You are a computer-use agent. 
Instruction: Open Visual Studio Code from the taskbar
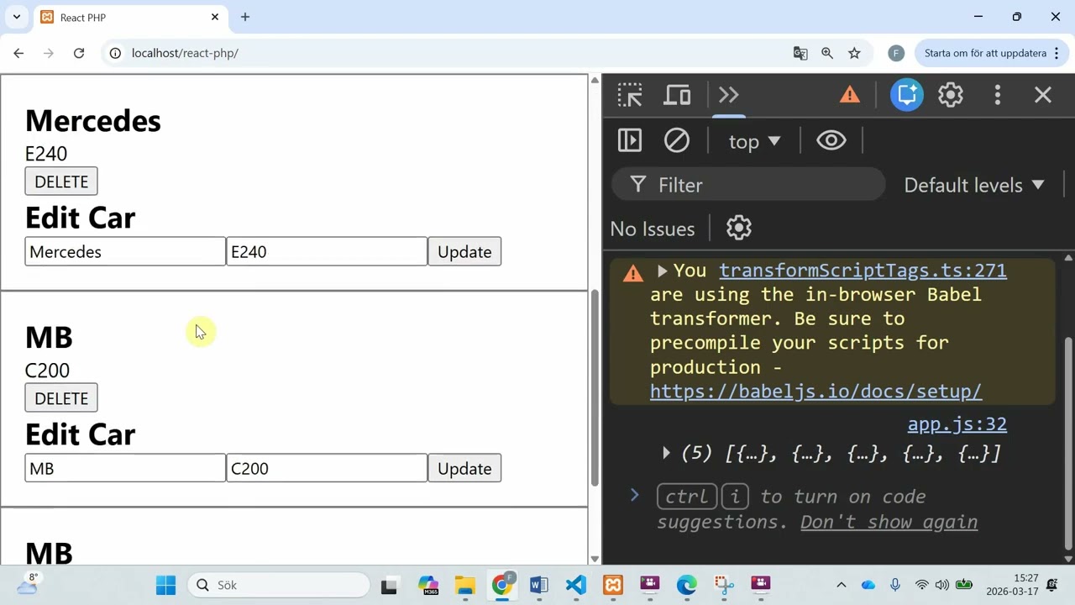coord(576,585)
